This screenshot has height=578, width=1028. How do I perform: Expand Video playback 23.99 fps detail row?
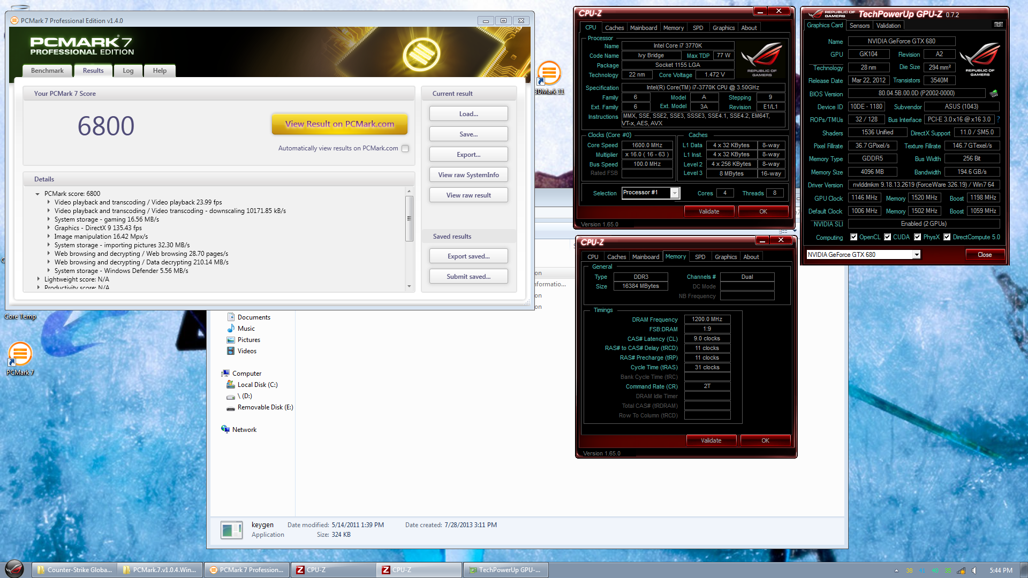(49, 202)
